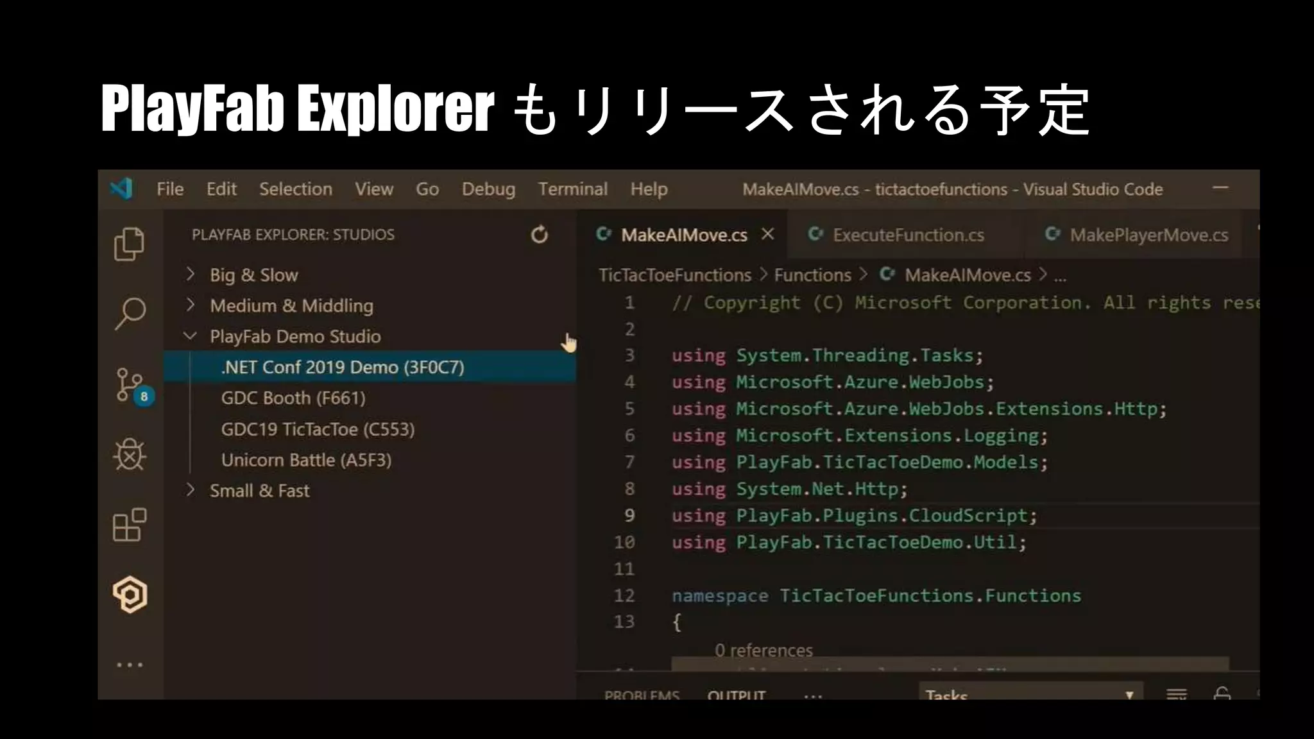This screenshot has height=739, width=1314.
Task: Click Functions folder in the breadcrumb
Action: point(812,275)
